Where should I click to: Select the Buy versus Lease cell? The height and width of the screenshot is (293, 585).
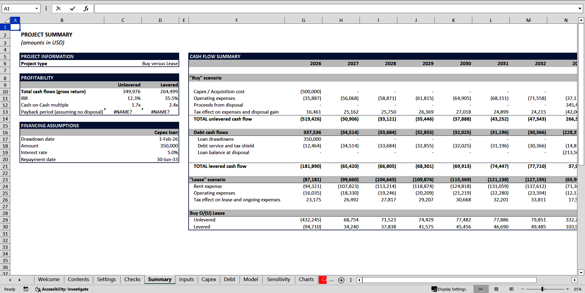(x=160, y=64)
